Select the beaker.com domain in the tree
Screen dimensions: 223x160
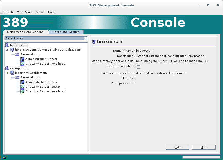point(19,45)
